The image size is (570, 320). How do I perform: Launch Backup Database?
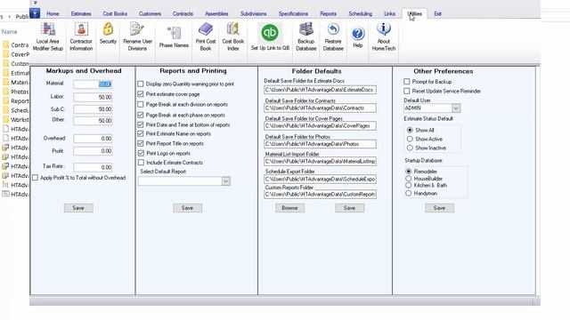pyautogui.click(x=306, y=37)
